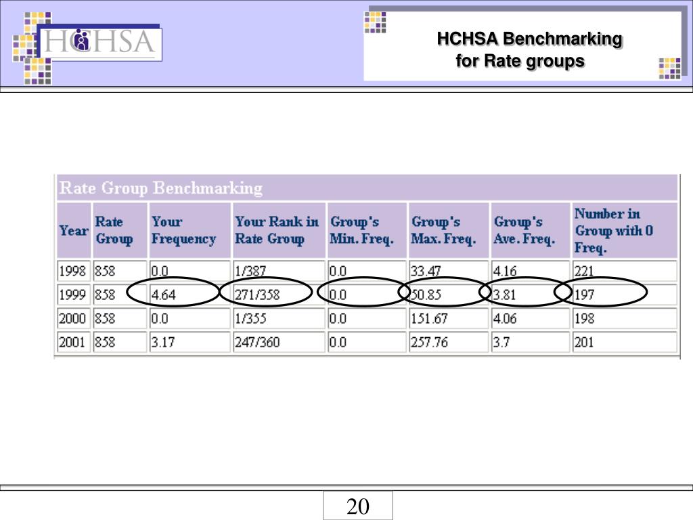The image size is (693, 520).
Task: Click Your Frequency 0.0 in the 2000 row
Action: click(189, 318)
